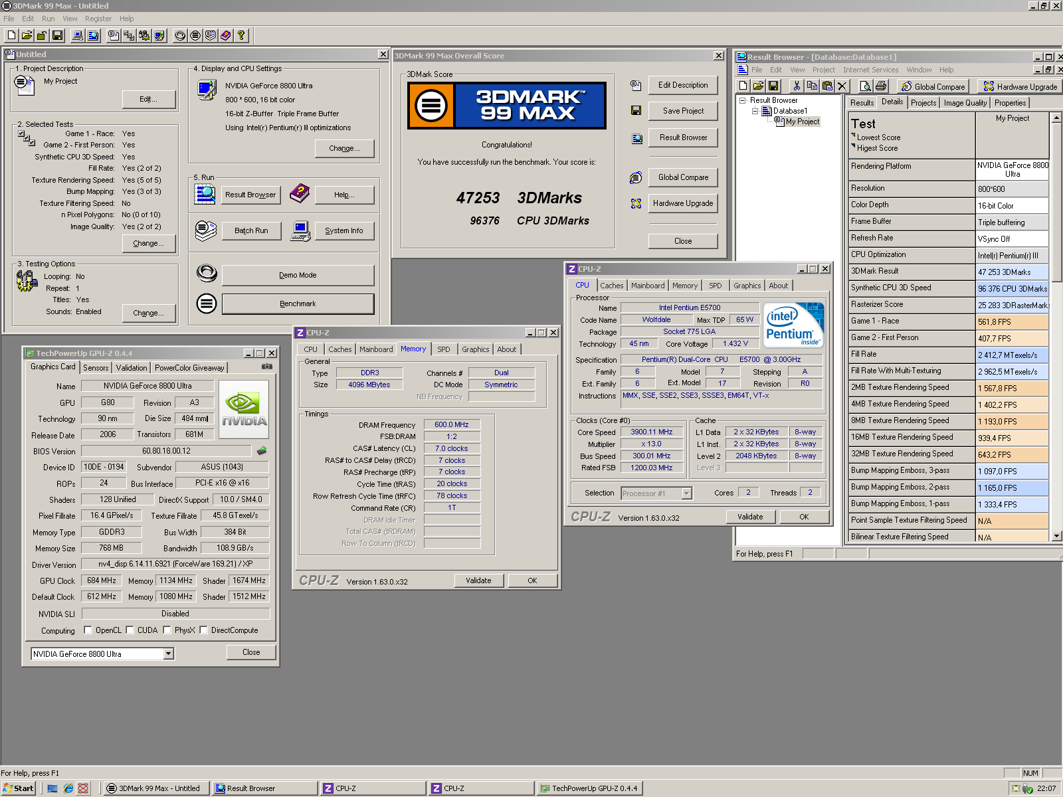Screen dimensions: 1063x797
Task: Toggle the OpenCL checkbox in GPU-Z
Action: [88, 630]
